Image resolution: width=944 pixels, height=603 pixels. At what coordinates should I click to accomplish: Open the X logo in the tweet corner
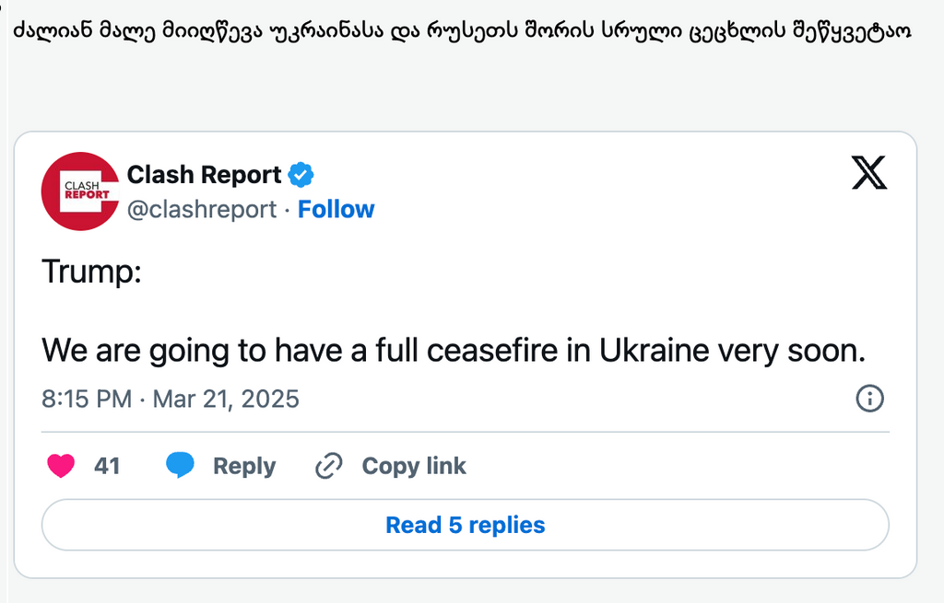[869, 173]
